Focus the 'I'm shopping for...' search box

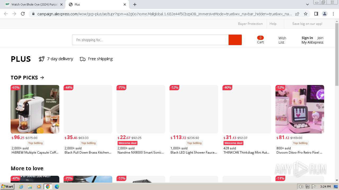(x=150, y=40)
